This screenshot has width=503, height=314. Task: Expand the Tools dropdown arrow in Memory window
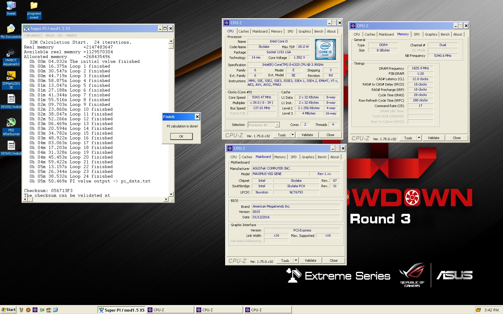(419, 138)
